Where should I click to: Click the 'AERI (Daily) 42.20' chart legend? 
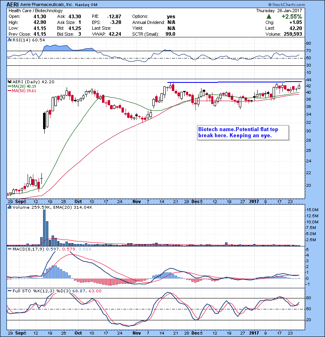33,82
